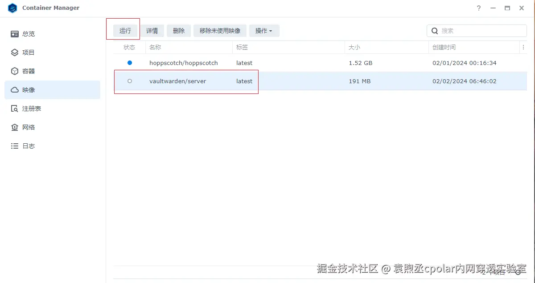Select the 容器 cube icon in sidebar
Screen dimensions: 535x283
[15, 71]
